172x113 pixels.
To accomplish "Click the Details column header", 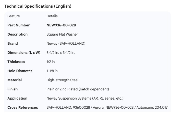I will (52, 16).
